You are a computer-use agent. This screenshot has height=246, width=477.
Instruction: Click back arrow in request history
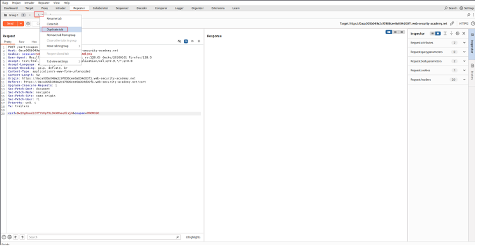16,237
